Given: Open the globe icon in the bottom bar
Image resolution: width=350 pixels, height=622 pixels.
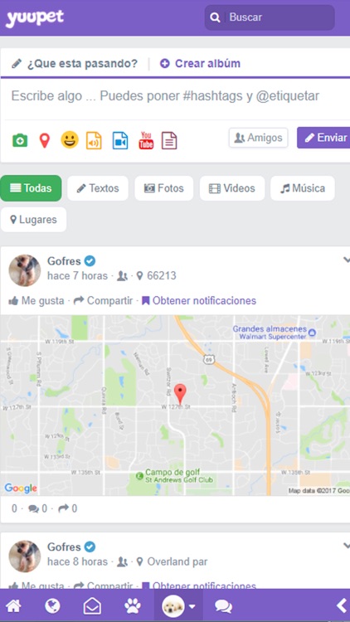Looking at the screenshot, I should click(52, 605).
